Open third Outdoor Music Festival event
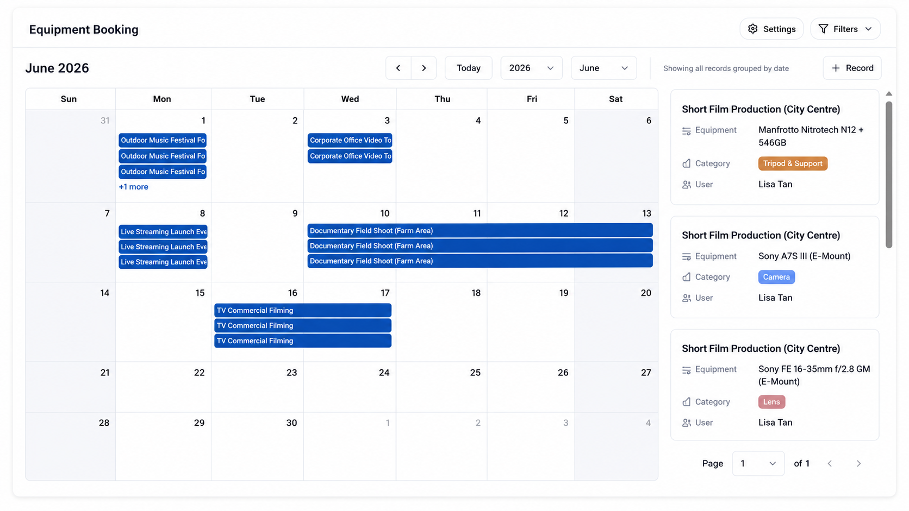Viewport: 909px width, 511px height. (x=163, y=172)
